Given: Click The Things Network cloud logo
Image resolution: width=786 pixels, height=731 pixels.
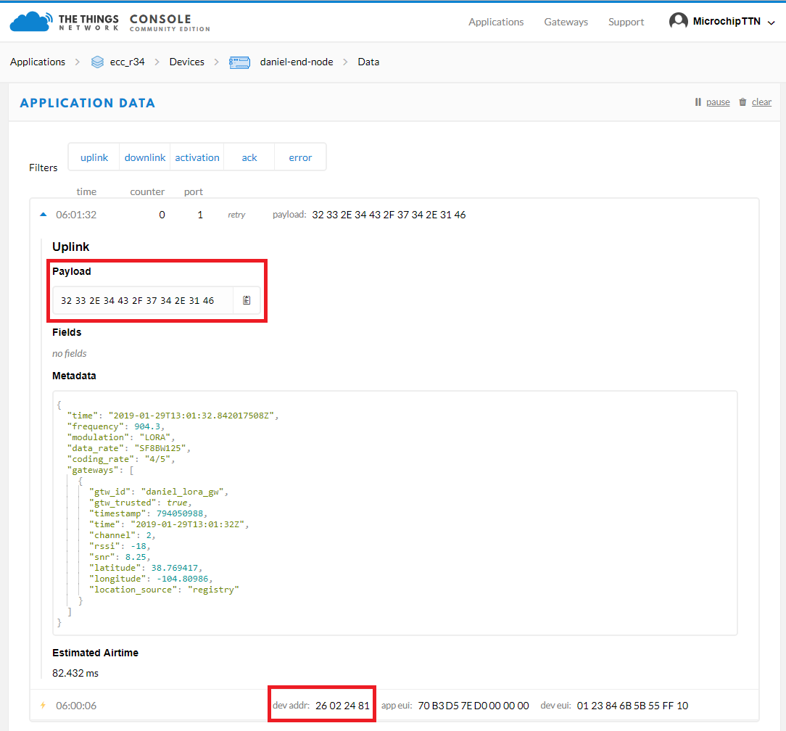Looking at the screenshot, I should click(29, 22).
